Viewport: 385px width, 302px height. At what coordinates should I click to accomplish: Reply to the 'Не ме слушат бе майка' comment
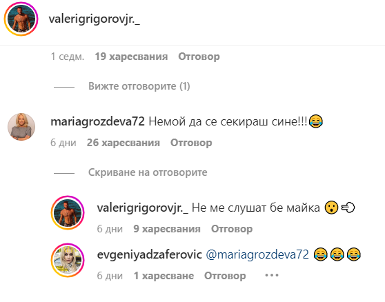(232, 229)
